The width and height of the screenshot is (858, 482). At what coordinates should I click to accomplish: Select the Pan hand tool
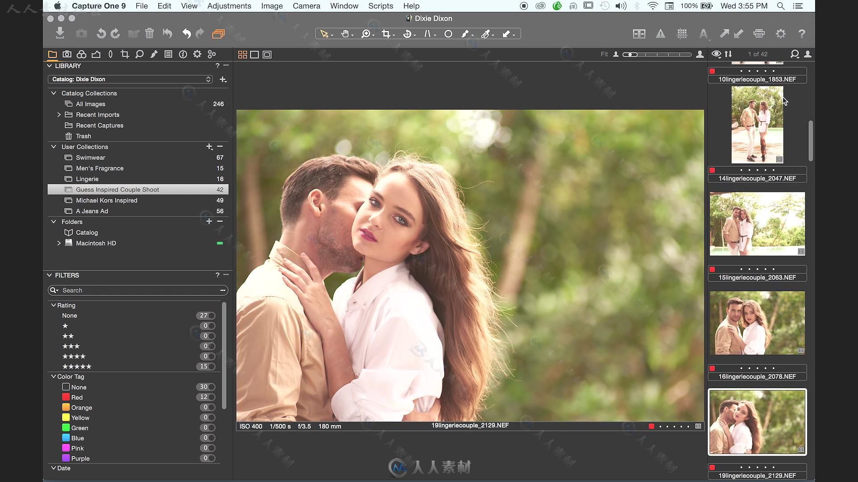345,34
